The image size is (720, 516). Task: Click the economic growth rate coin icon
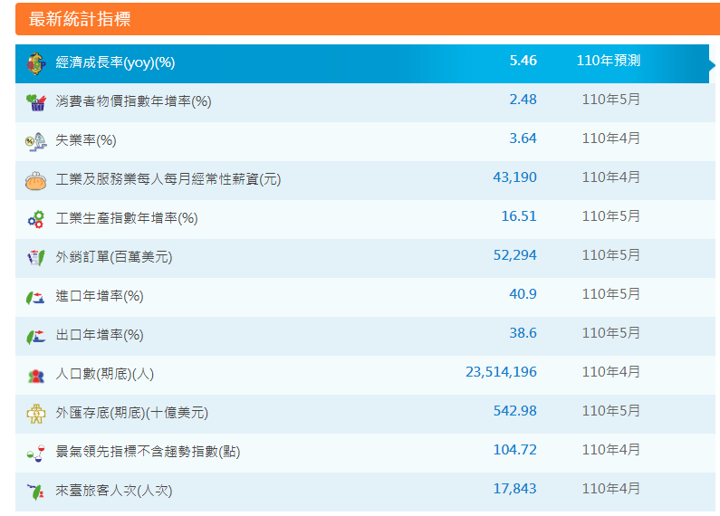35,62
